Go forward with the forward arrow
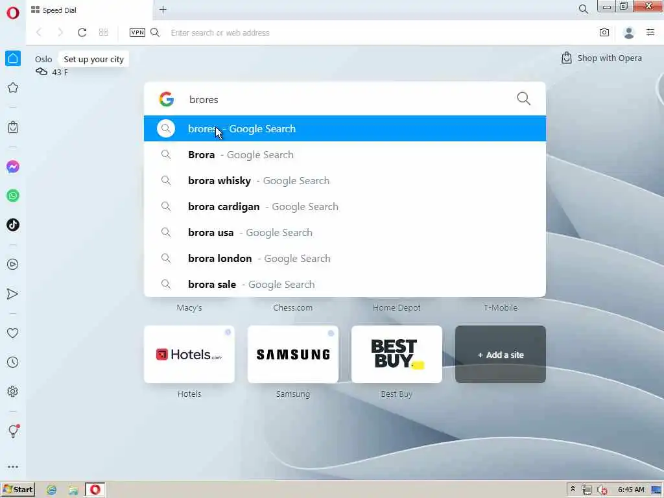664x498 pixels. 60,32
